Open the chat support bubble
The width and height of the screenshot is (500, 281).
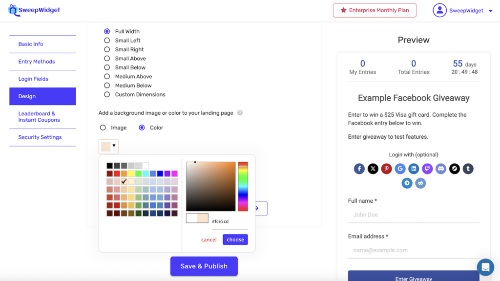[485, 267]
